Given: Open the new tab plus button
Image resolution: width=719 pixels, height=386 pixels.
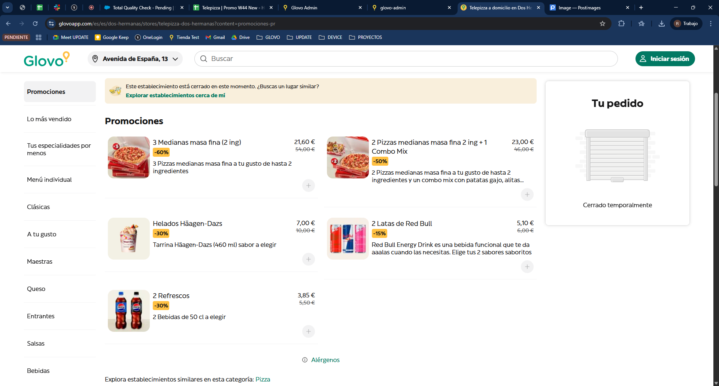Looking at the screenshot, I should pyautogui.click(x=641, y=7).
